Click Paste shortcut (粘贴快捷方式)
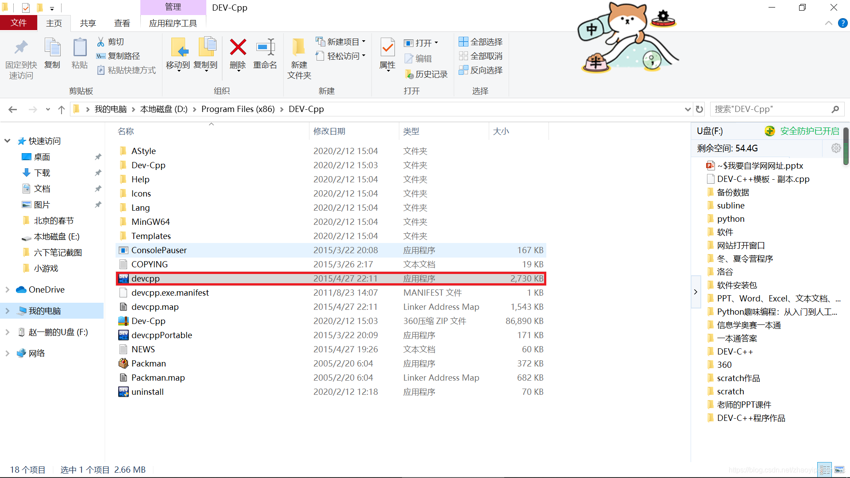 [126, 70]
